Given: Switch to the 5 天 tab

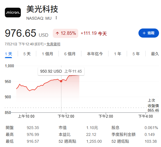Looking at the screenshot, I should pos(27,54).
